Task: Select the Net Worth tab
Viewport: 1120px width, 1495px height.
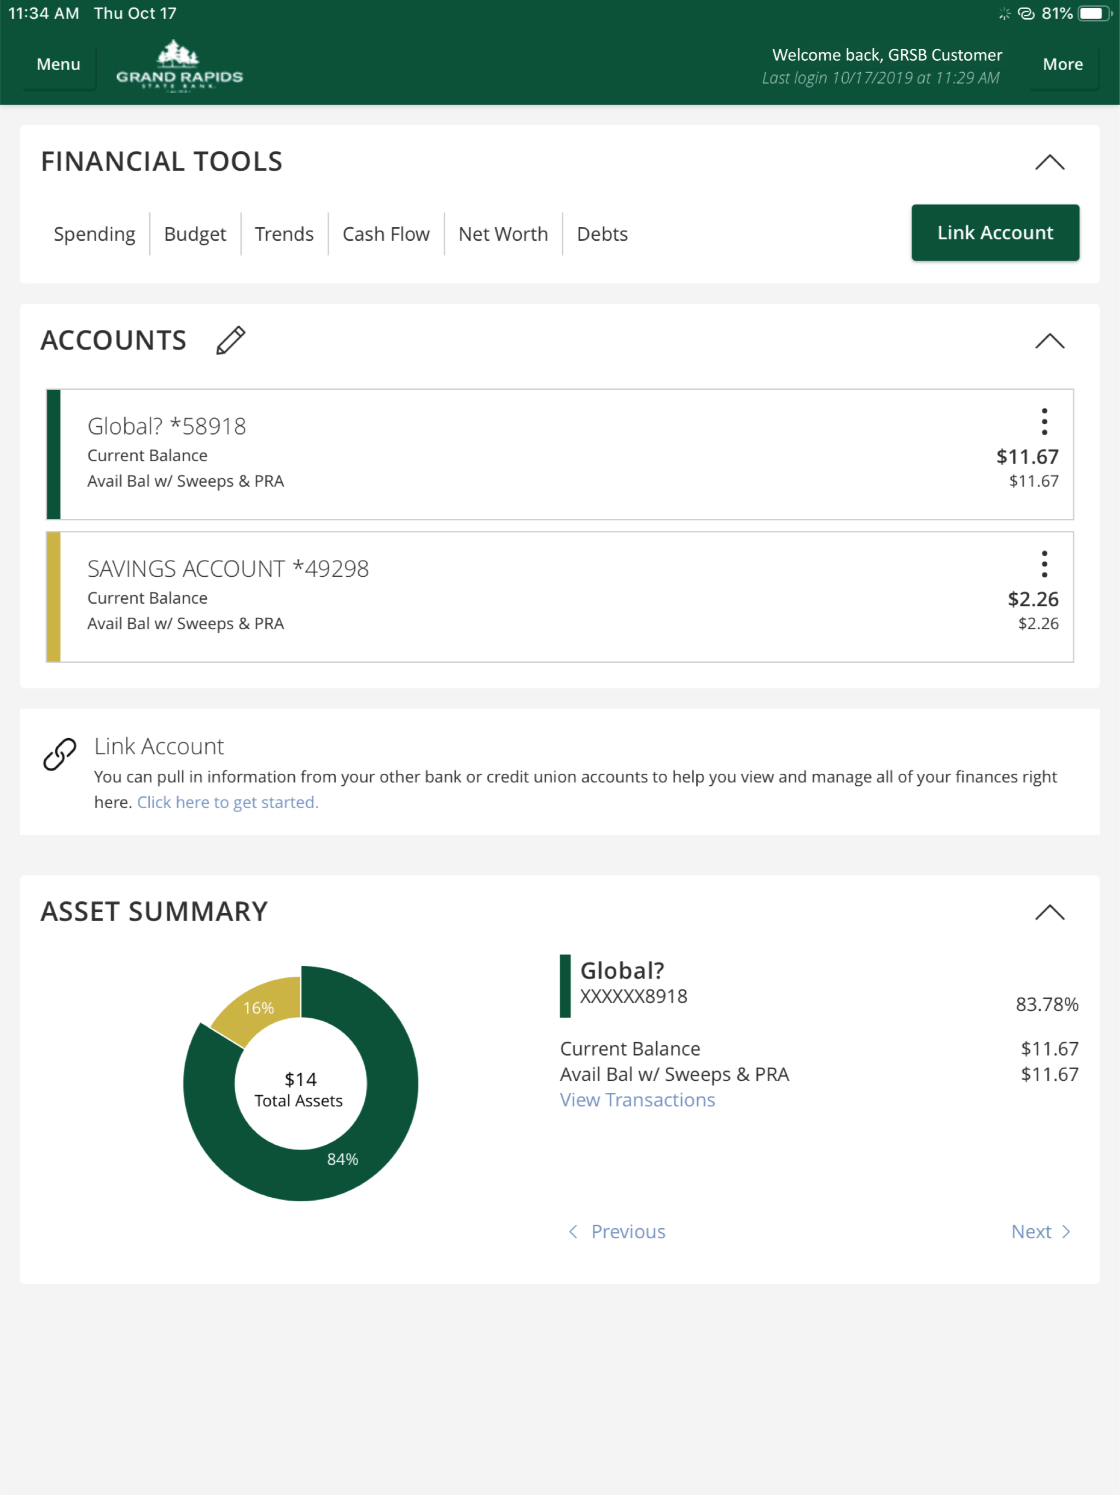Action: (x=503, y=234)
